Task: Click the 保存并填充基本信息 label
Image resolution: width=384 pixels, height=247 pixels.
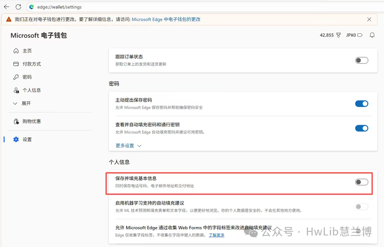Action: point(136,179)
